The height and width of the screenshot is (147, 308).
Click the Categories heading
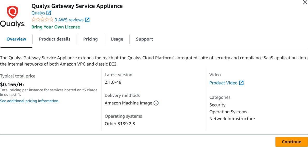(x=220, y=97)
